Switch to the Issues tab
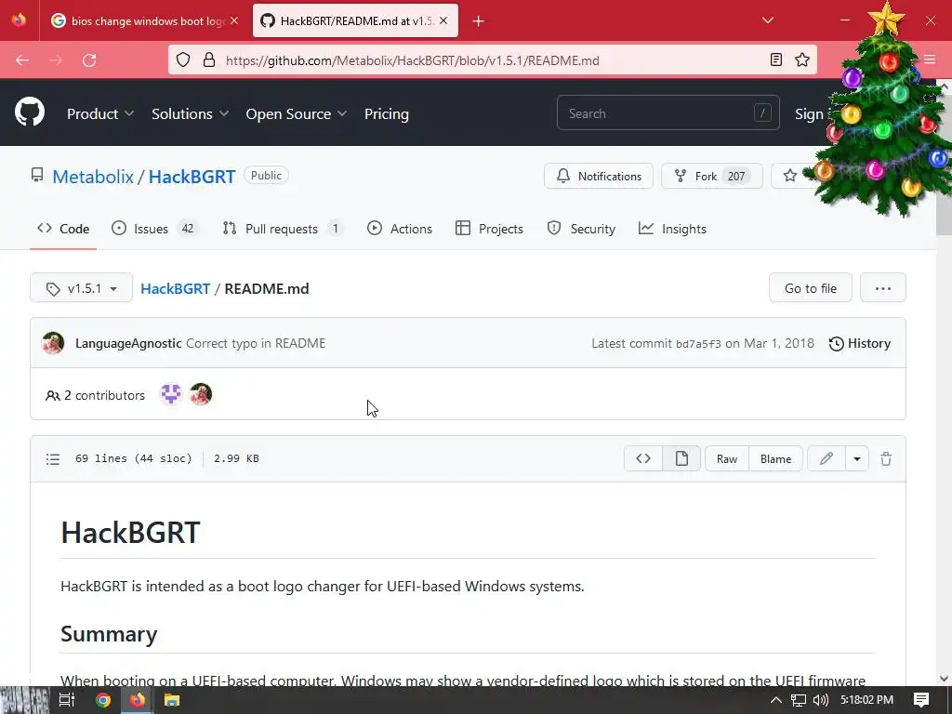Screen dimensions: 952x714 click(155, 229)
